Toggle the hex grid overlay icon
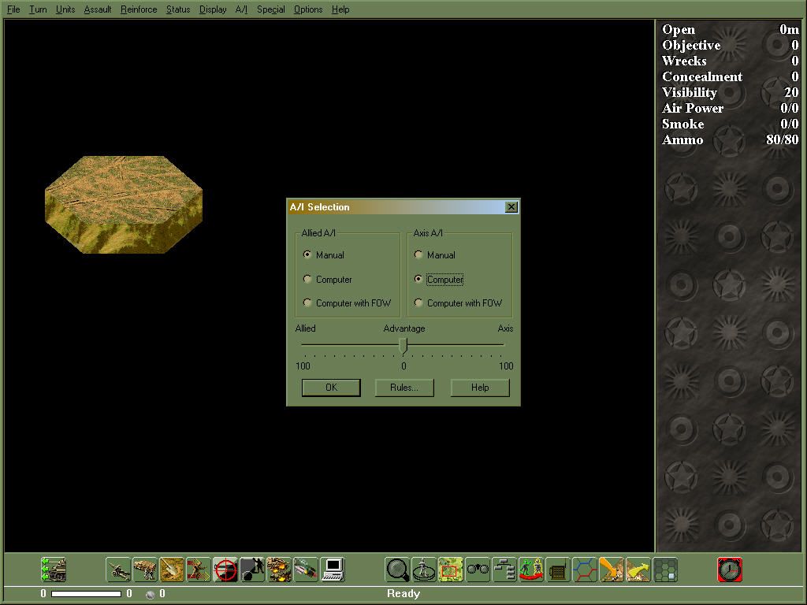 (x=584, y=569)
